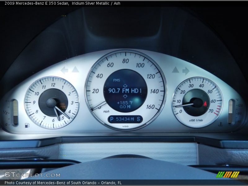Click the S drive mode indicator

coord(138,119)
